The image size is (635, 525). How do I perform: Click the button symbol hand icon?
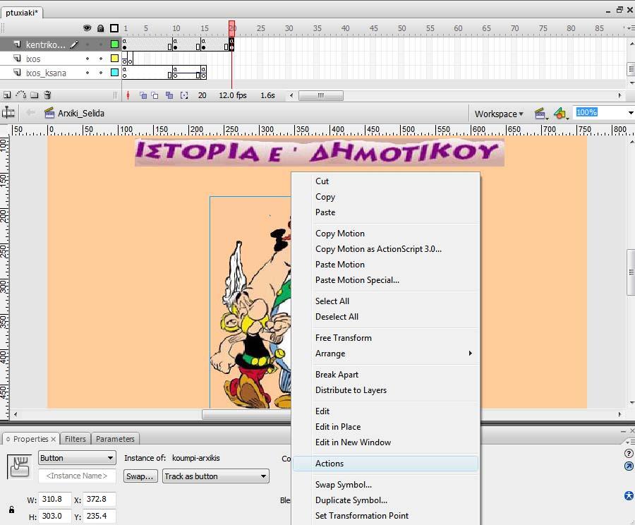click(19, 467)
